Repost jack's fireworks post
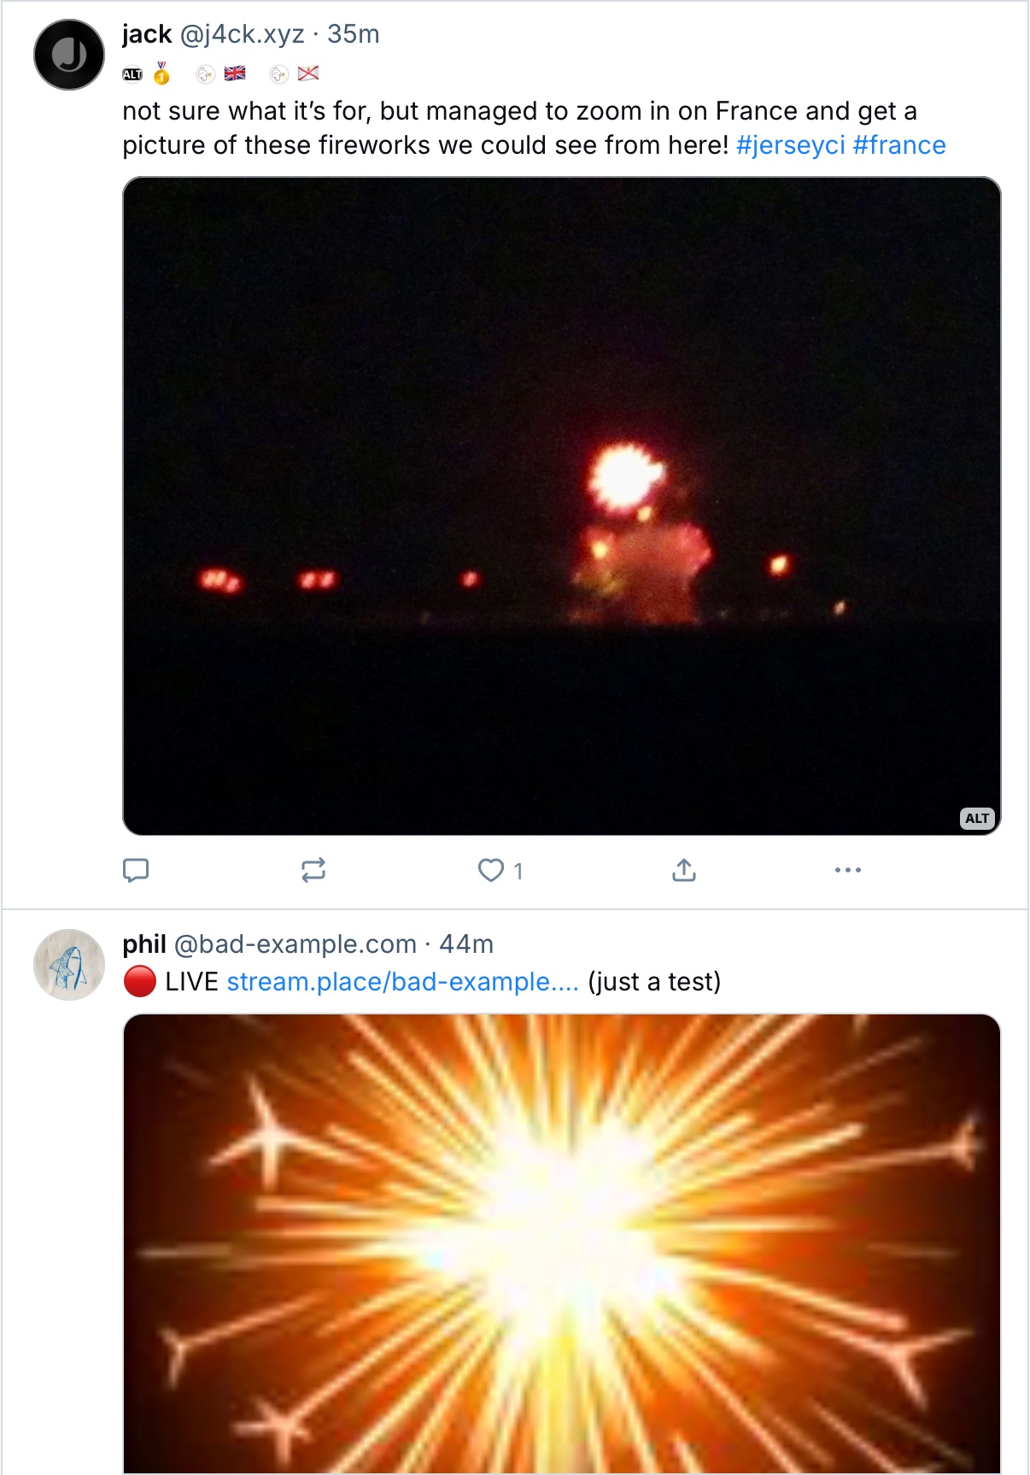Screen dimensions: 1030x1475 click(313, 870)
